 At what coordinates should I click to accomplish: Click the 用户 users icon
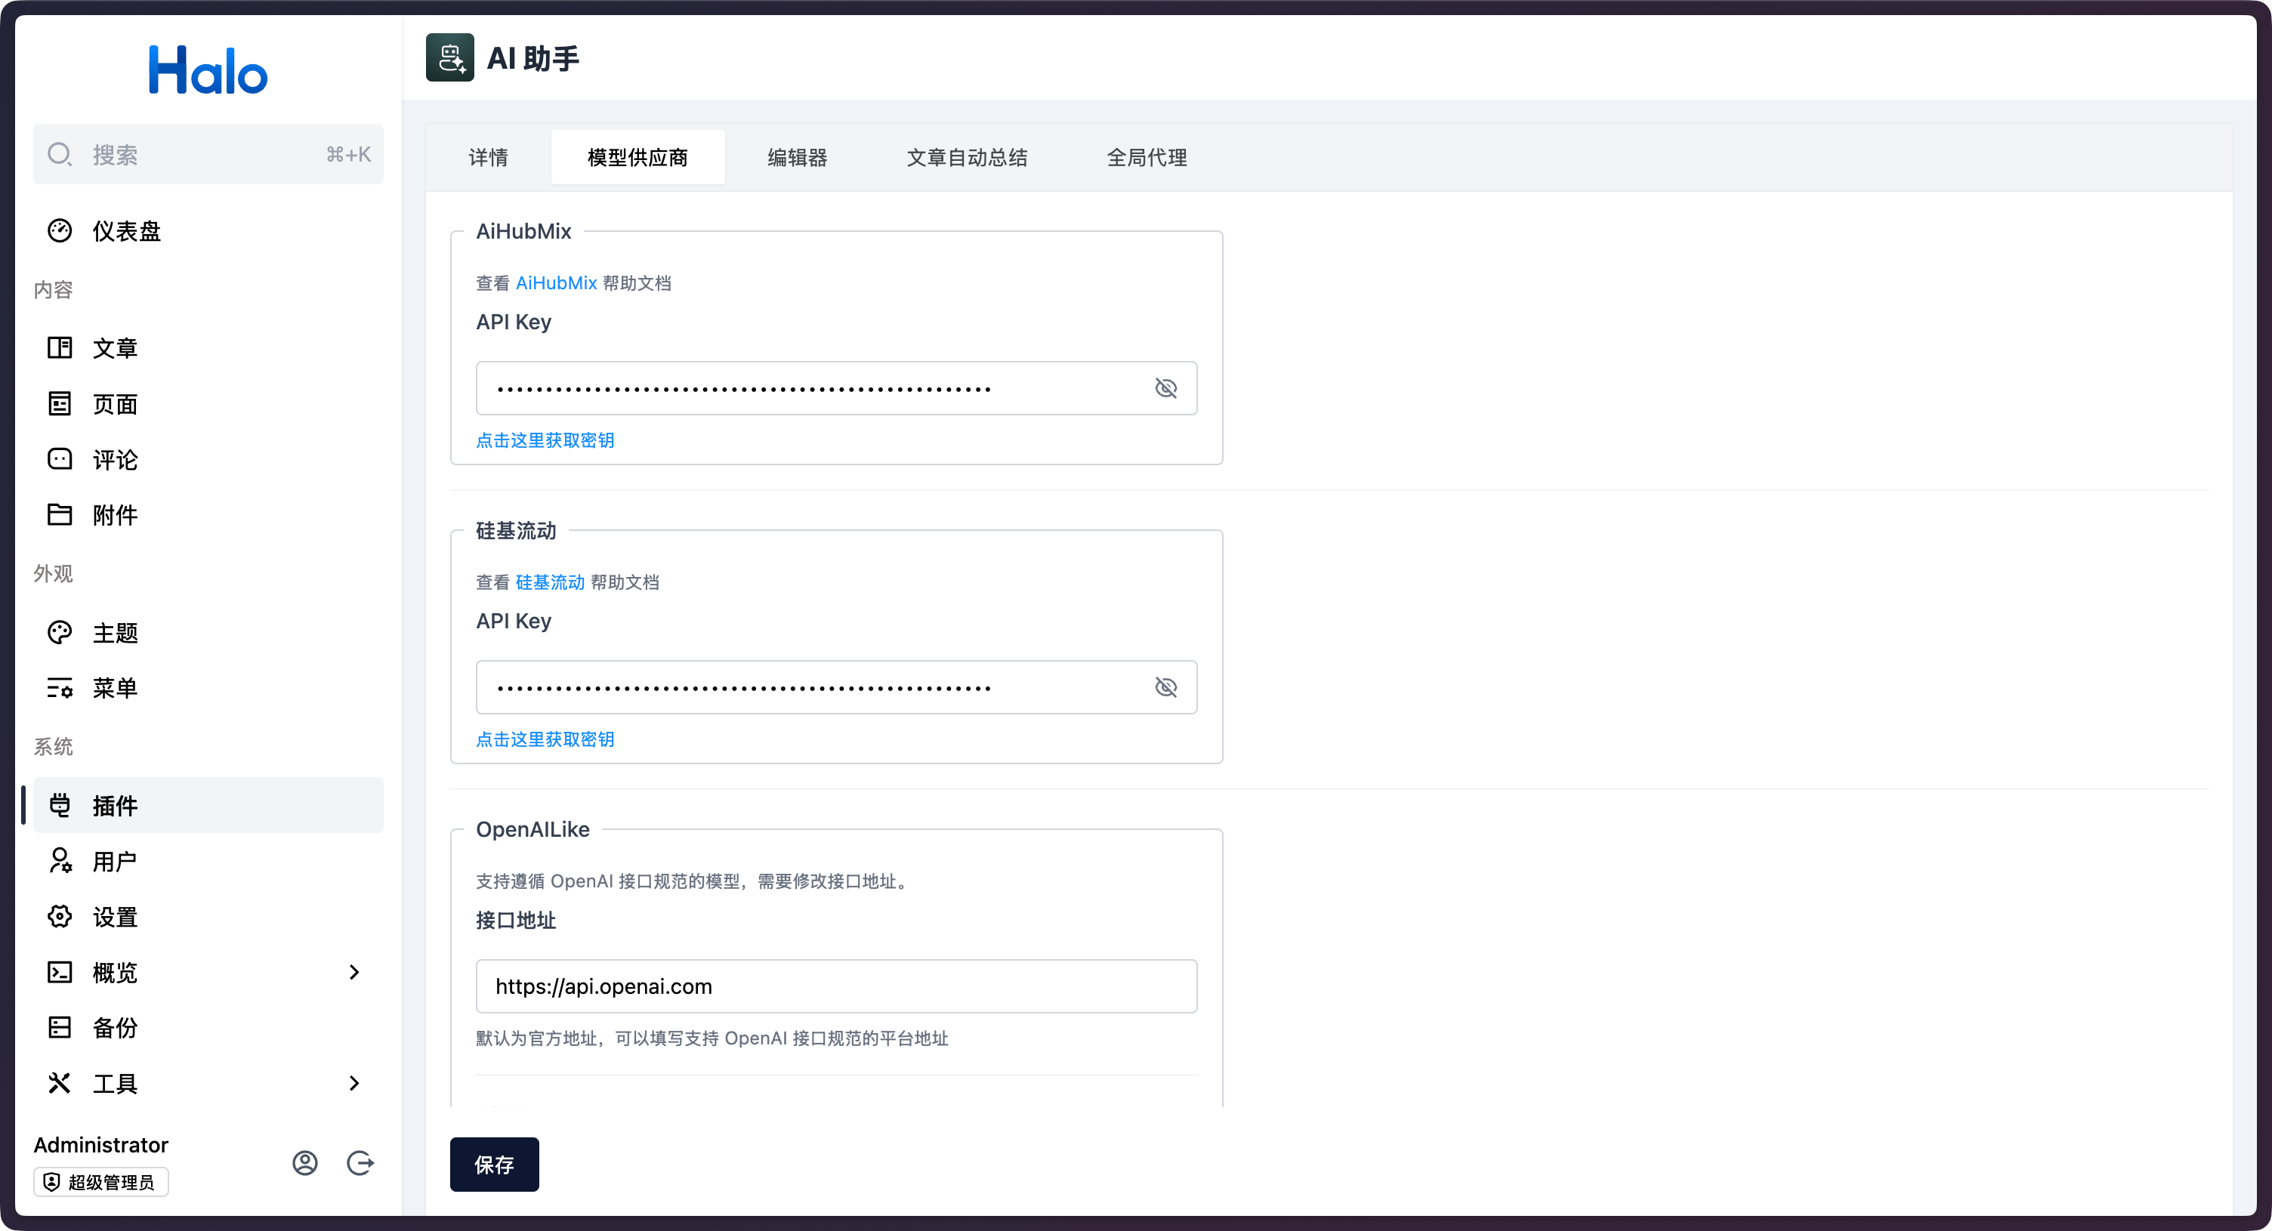[60, 861]
